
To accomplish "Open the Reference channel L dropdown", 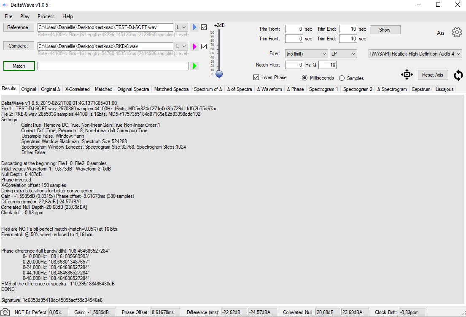I will coord(181,27).
